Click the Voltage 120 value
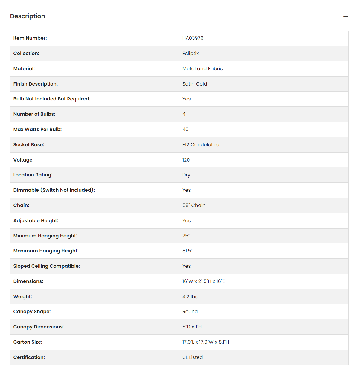361x367 pixels. click(186, 160)
